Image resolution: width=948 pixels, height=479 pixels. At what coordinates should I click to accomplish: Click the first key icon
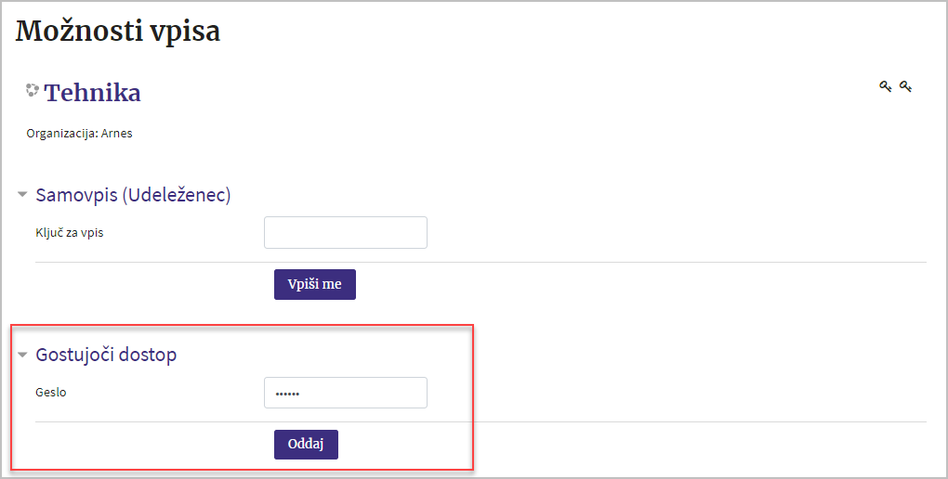tap(885, 86)
